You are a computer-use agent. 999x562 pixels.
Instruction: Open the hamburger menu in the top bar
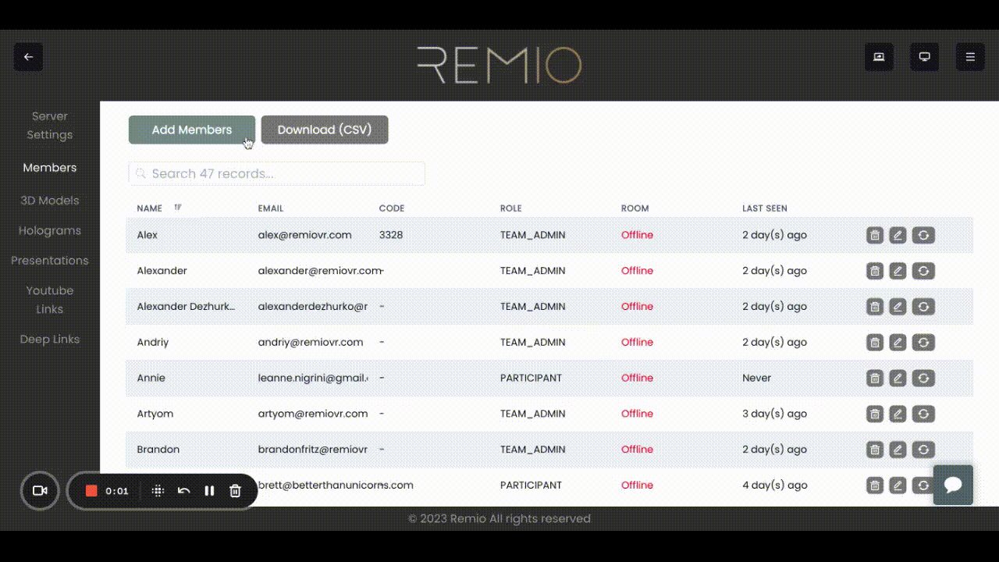point(970,56)
